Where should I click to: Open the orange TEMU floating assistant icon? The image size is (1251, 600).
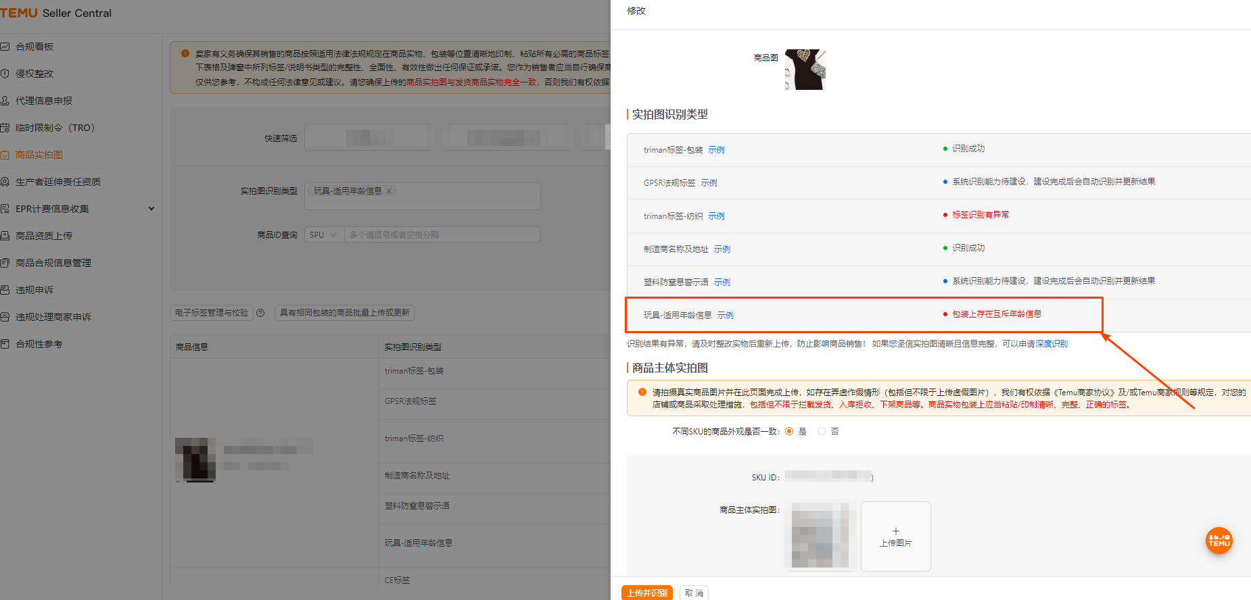(1219, 541)
